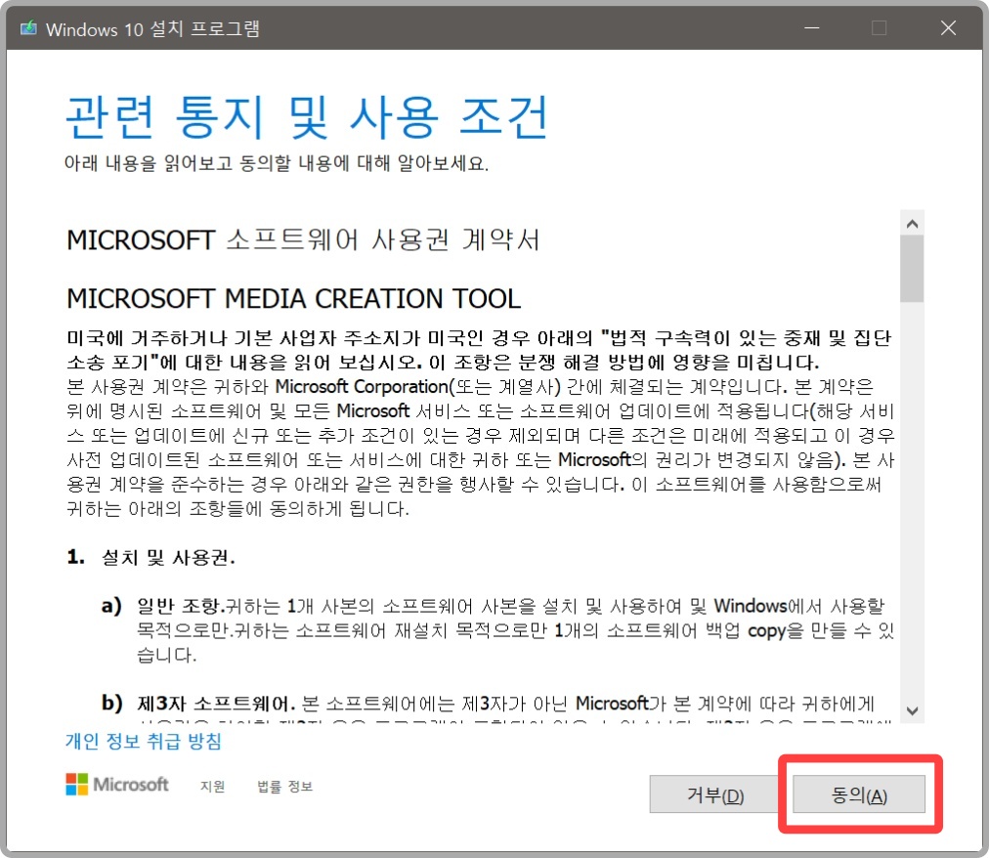Click the clause b) 제3자 소프트웨어
Viewport: 989px width, 858px height.
tap(198, 703)
